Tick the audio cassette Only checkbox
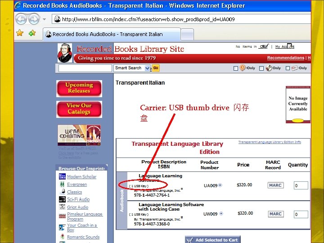 [x=235, y=68]
